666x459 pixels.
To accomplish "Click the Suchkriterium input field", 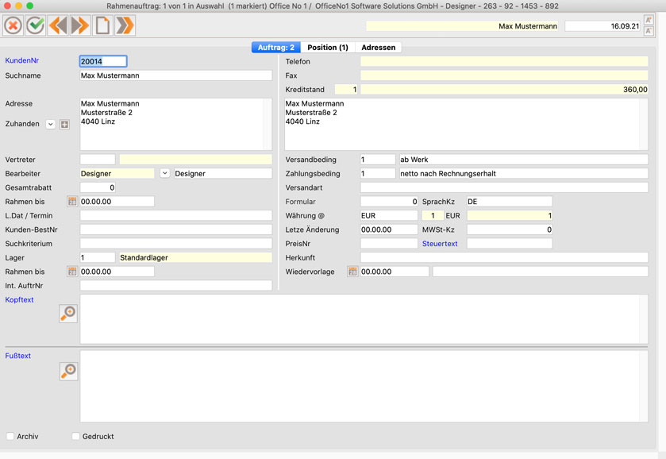I will coord(176,244).
